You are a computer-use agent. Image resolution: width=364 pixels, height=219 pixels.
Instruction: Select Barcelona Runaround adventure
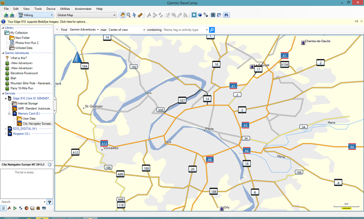(x=24, y=73)
